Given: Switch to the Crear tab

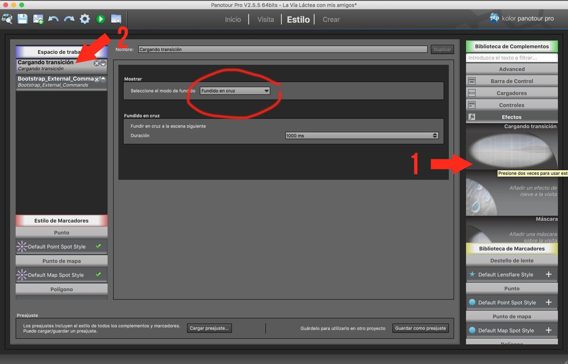Looking at the screenshot, I should pos(331,19).
